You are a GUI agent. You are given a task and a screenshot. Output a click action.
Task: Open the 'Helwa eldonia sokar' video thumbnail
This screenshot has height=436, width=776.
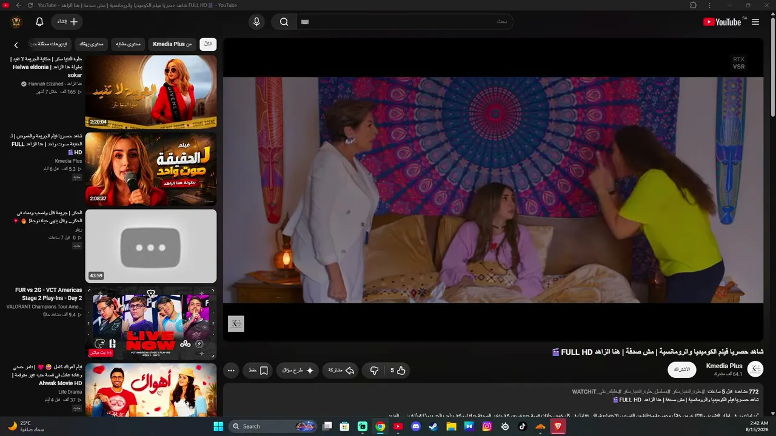(x=151, y=92)
